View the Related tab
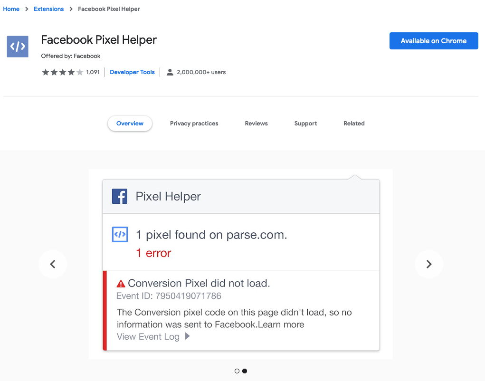 click(x=354, y=124)
